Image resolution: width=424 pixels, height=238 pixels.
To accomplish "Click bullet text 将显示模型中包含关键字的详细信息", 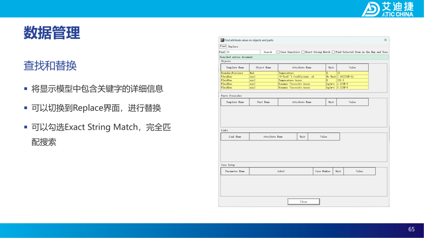I will coord(97,89).
